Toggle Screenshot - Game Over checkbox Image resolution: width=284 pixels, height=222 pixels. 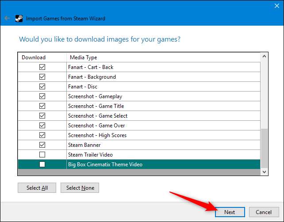[42, 125]
